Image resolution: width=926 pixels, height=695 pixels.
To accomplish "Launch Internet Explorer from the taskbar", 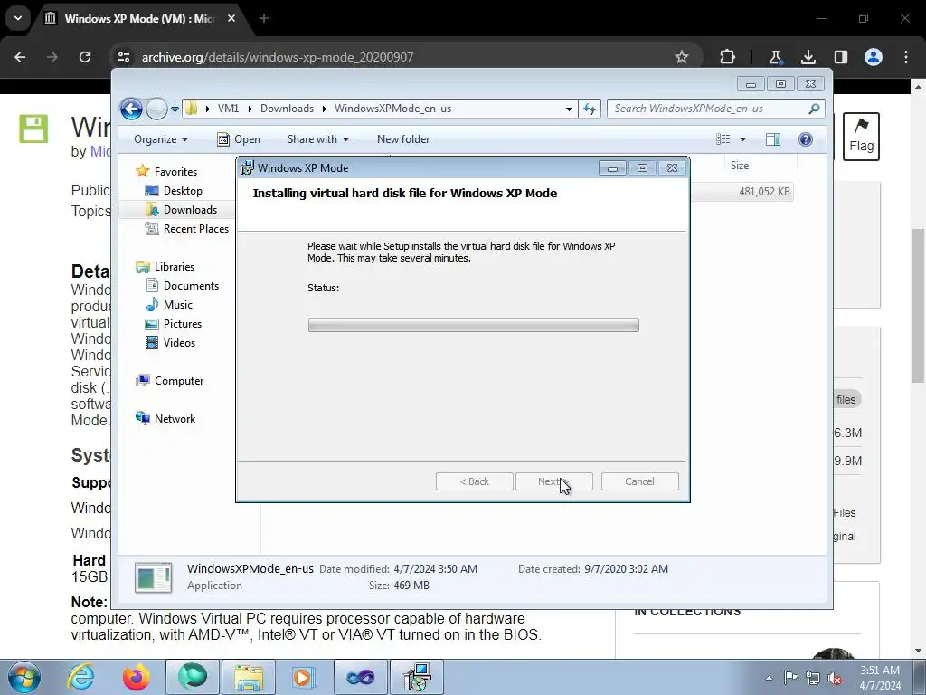I will [80, 677].
